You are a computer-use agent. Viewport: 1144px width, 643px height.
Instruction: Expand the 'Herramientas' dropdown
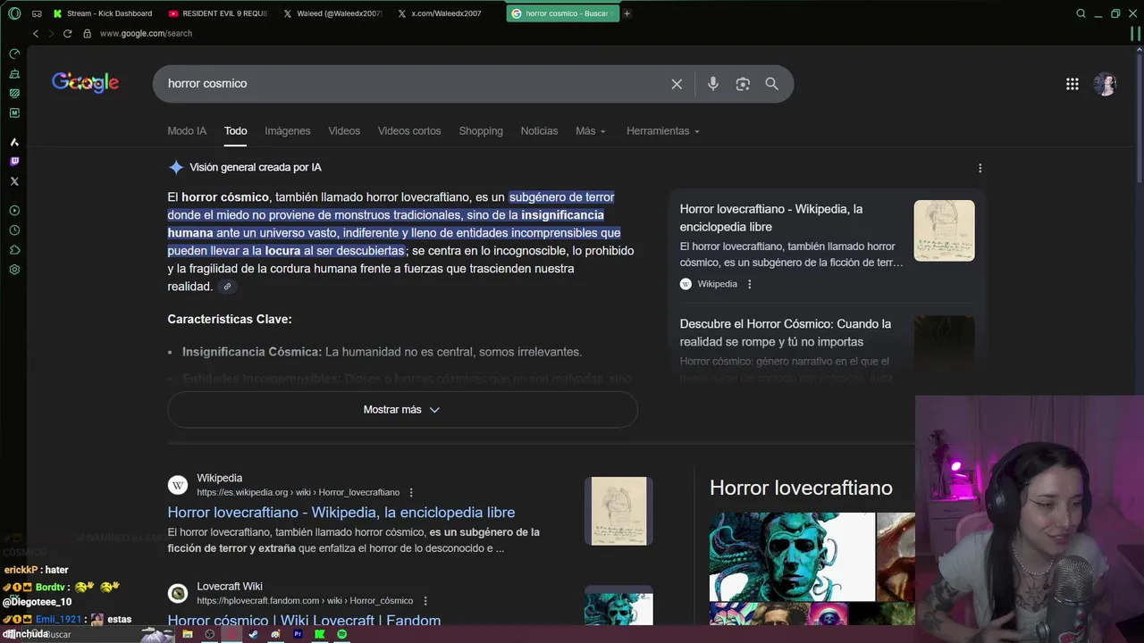click(663, 131)
